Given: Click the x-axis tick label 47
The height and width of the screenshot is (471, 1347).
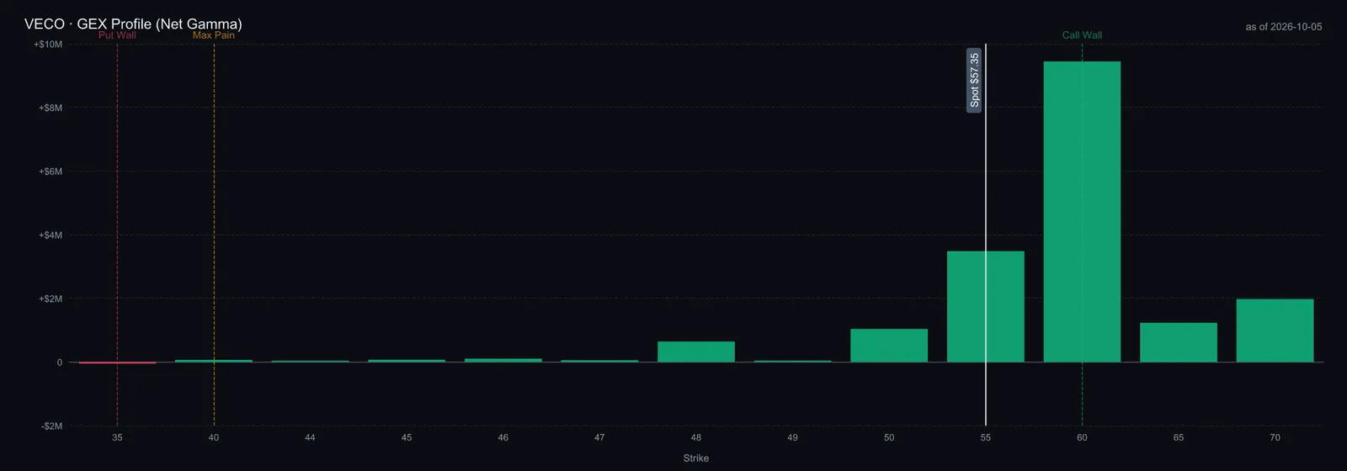Looking at the screenshot, I should [599, 437].
